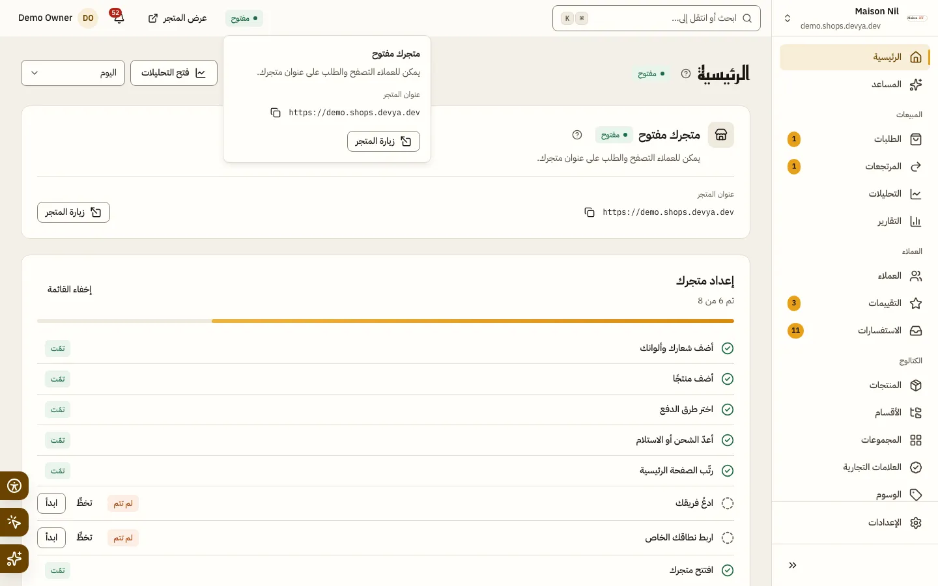Click the تم 6 من 8 progress text
The height and width of the screenshot is (586, 938).
coord(716,301)
